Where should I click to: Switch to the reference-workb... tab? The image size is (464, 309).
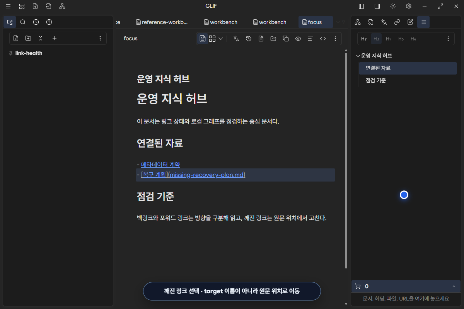pyautogui.click(x=162, y=22)
